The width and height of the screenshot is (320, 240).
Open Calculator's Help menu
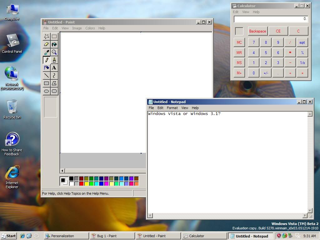click(x=256, y=12)
